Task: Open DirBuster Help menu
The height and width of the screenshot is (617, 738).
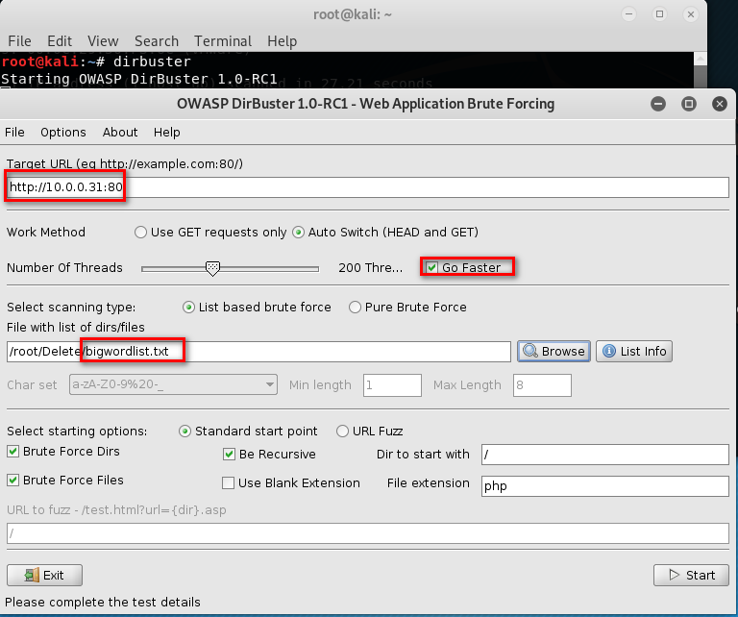Action: tap(166, 133)
